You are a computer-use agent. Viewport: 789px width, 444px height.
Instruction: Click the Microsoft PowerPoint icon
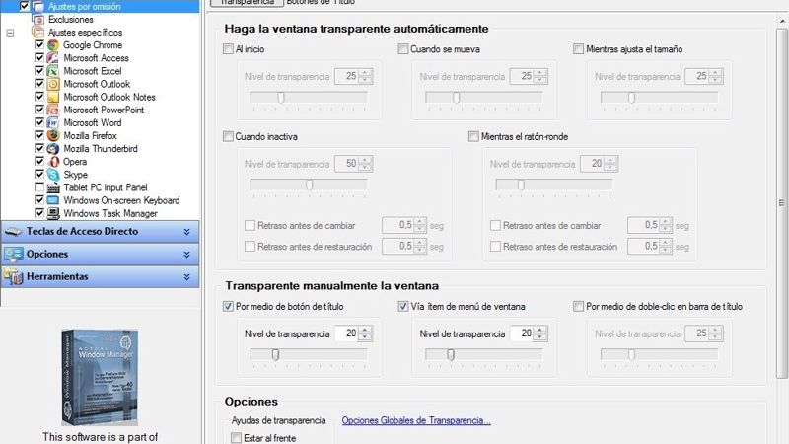(x=53, y=110)
